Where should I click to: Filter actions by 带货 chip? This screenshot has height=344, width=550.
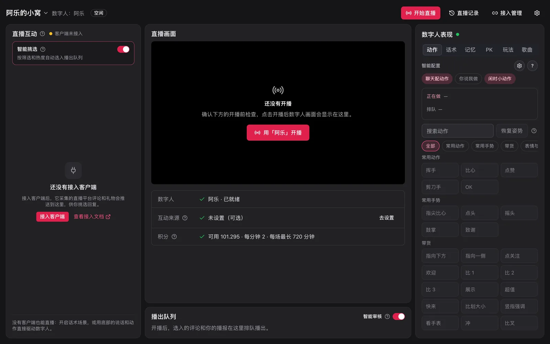(x=509, y=146)
